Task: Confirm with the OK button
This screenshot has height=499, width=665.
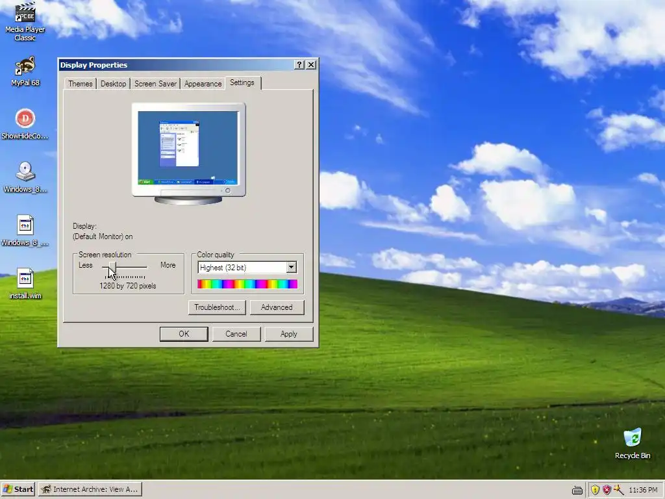Action: click(x=184, y=334)
